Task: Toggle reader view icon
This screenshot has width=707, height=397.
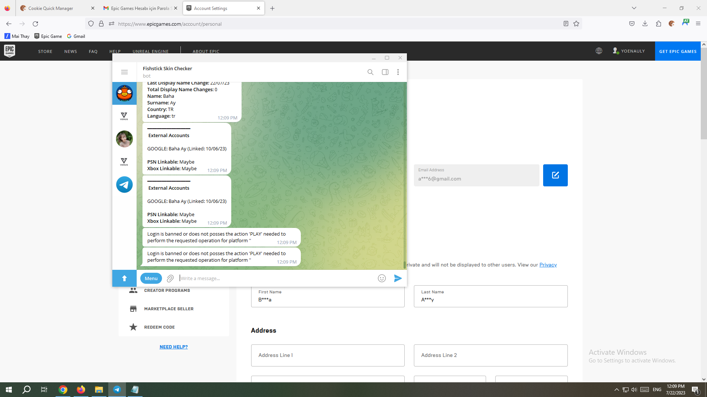Action: coord(566,24)
